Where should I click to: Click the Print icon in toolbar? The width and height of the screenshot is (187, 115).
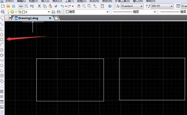(21, 6)
